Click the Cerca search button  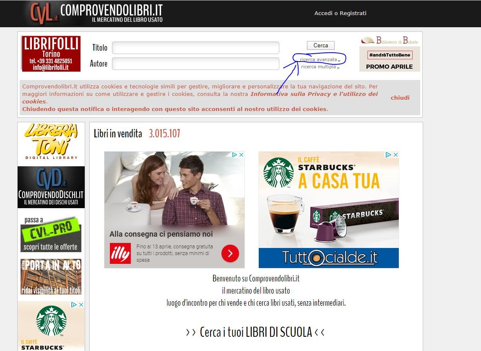point(320,45)
